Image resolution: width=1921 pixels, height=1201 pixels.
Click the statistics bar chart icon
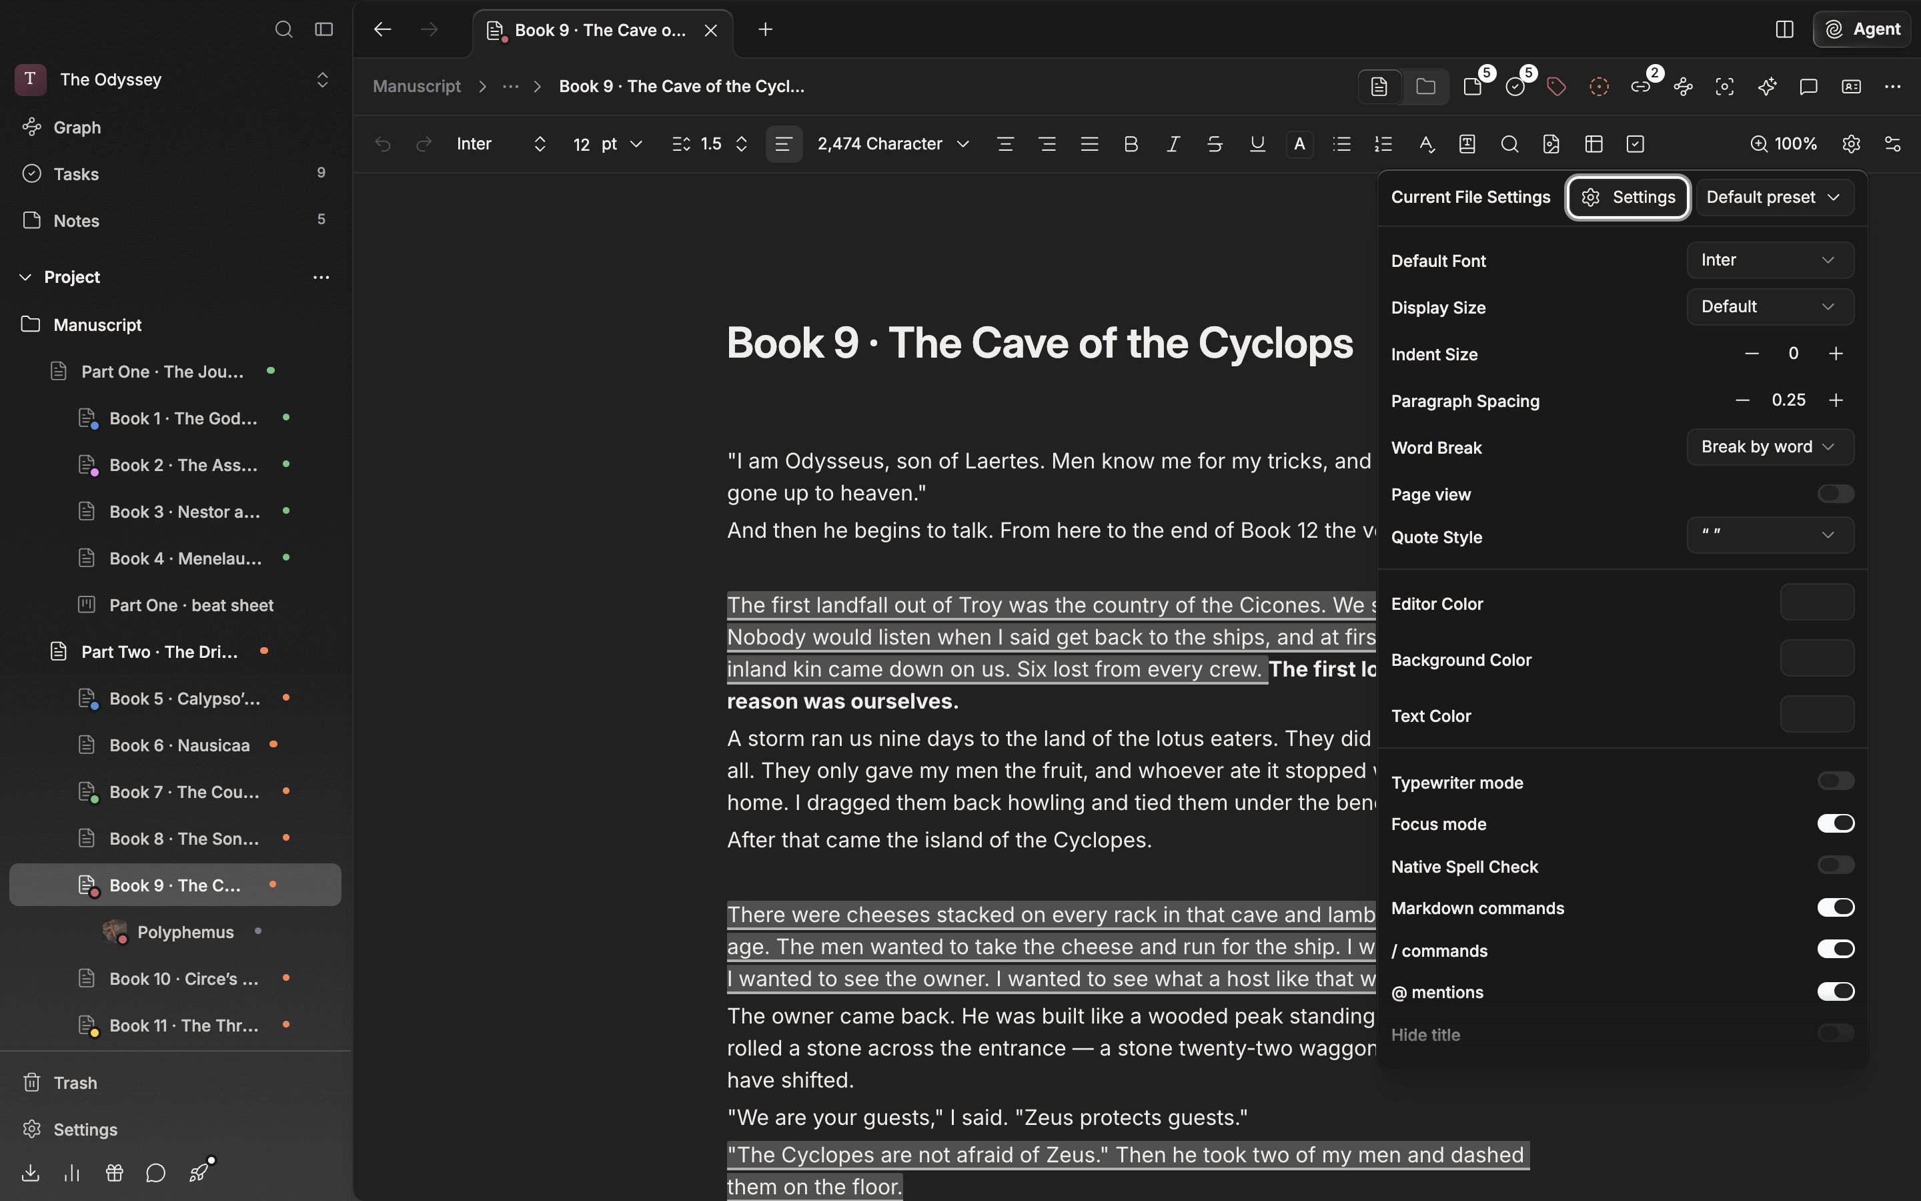coord(72,1172)
